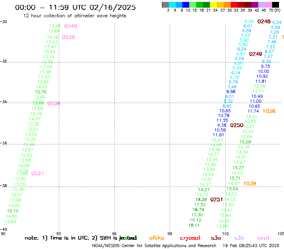Click the longitude axis label 102
The image size is (284, 249).
click(225, 234)
